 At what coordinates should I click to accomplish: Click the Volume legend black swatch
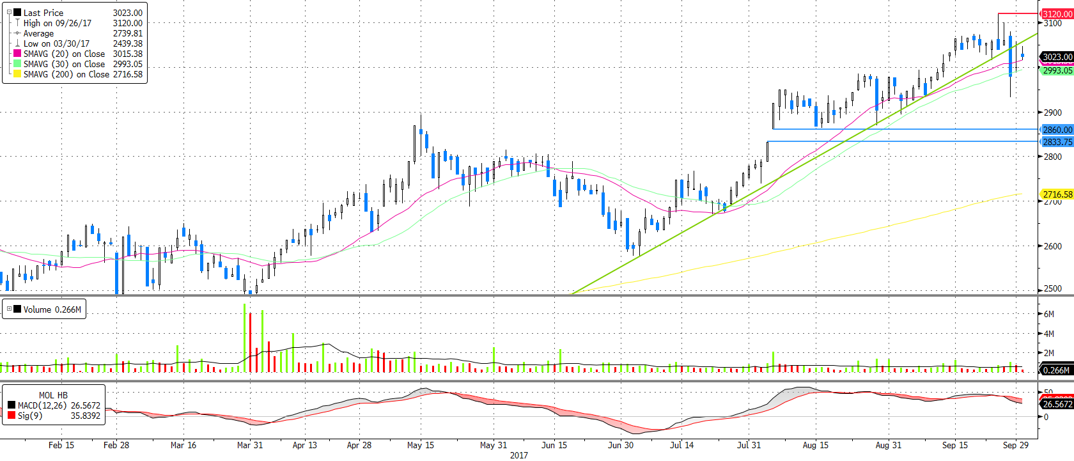pos(17,309)
